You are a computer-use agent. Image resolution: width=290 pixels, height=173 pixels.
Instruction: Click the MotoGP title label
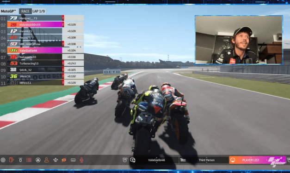8,11
